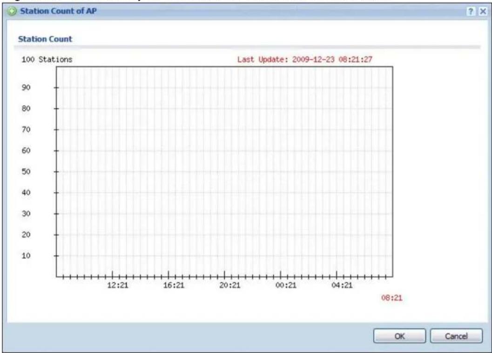Click the 50 y-axis label

tap(26, 172)
